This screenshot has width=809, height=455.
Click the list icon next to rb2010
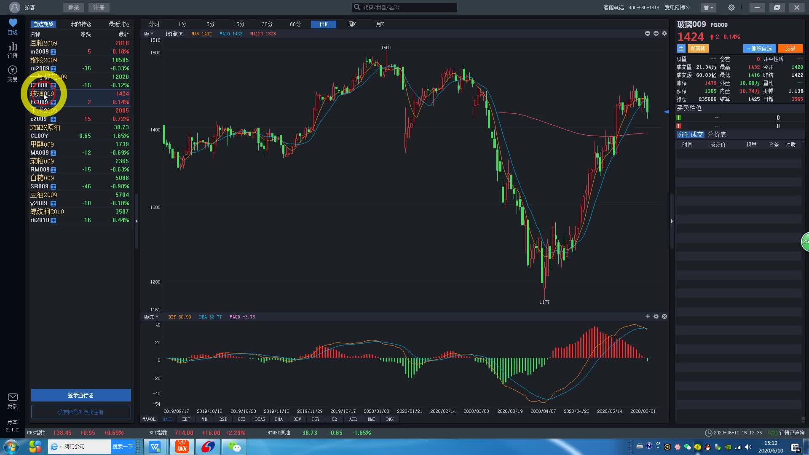54,220
